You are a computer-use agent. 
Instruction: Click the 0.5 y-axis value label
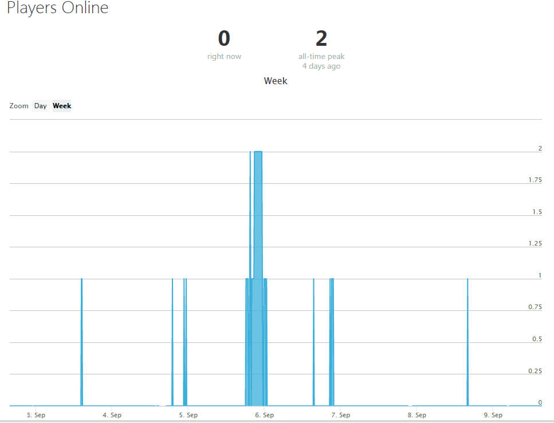click(537, 339)
